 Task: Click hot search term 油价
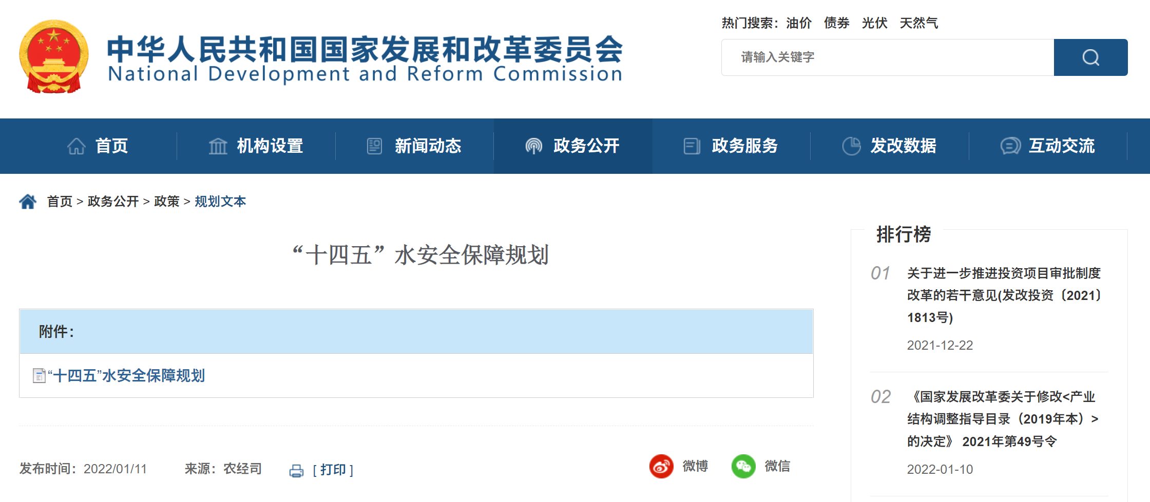point(799,23)
